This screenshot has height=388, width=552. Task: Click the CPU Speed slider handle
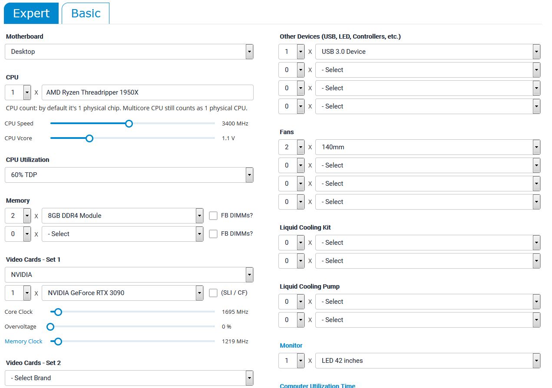[x=129, y=124]
